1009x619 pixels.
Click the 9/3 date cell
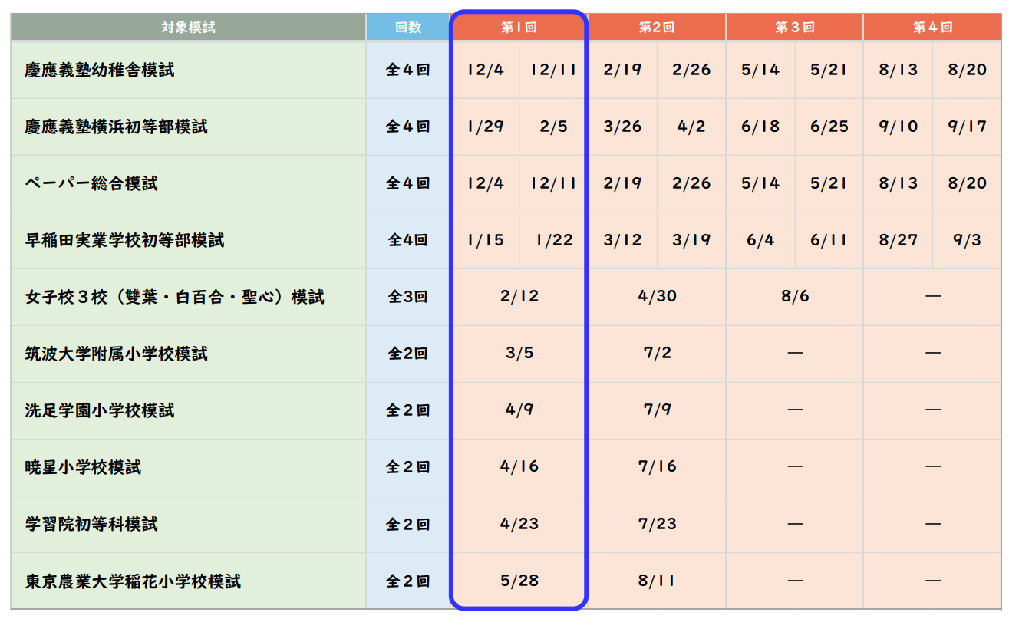click(x=967, y=240)
